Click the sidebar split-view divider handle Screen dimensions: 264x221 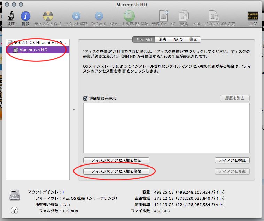click(x=74, y=110)
